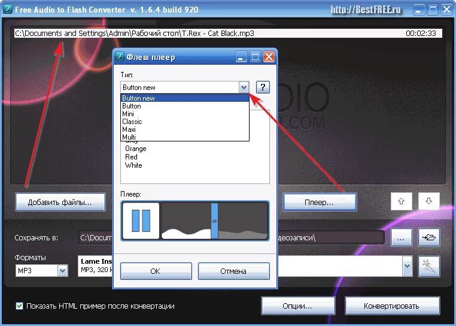
Task: Click the player waveform progress area
Action: (x=215, y=221)
